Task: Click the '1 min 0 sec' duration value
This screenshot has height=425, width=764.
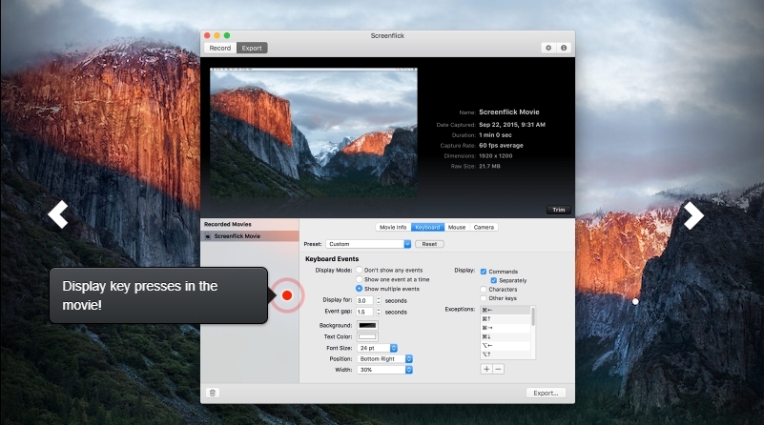Action: pos(496,135)
